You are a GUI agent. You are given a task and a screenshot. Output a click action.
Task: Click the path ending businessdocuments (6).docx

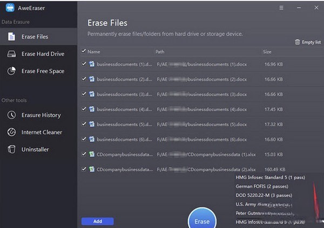point(201,140)
